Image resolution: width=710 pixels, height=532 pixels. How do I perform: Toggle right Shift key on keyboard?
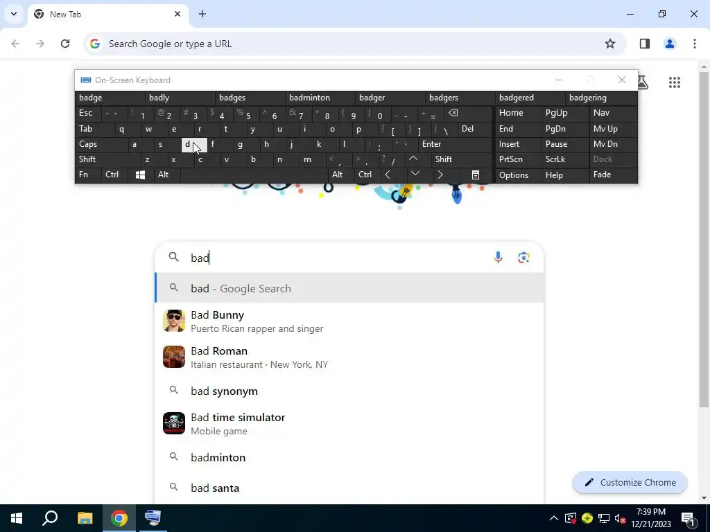coord(461,159)
